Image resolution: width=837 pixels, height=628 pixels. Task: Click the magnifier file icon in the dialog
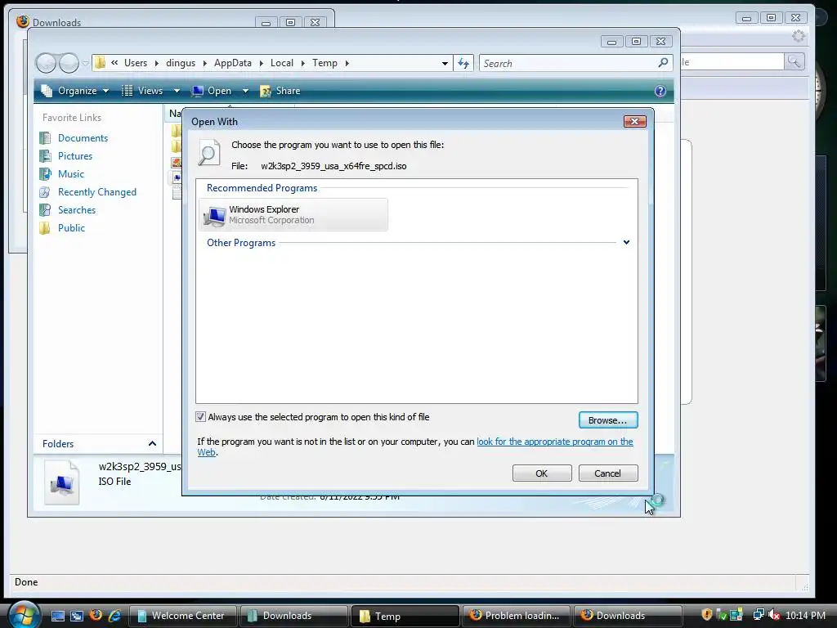(208, 153)
